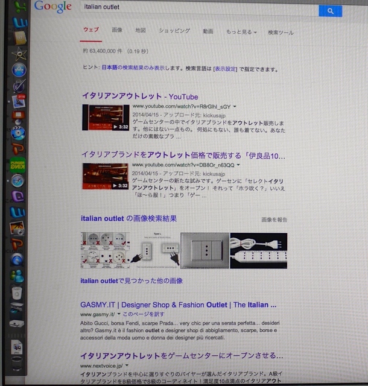Click このページを訳す translate link
The height and width of the screenshot is (386, 368).
click(x=144, y=314)
